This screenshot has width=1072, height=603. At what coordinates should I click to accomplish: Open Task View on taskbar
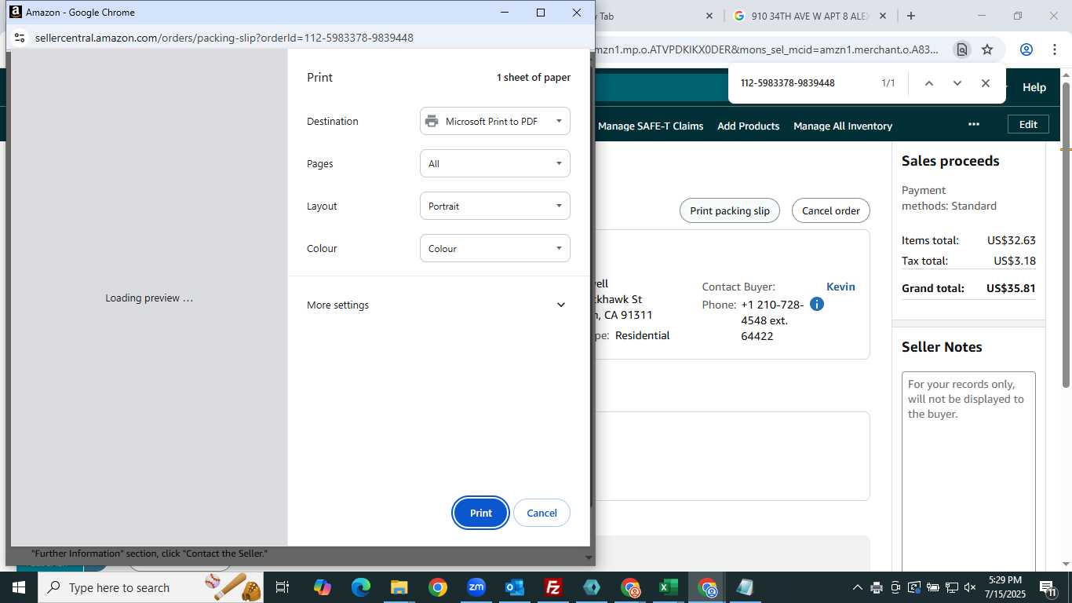click(x=283, y=587)
